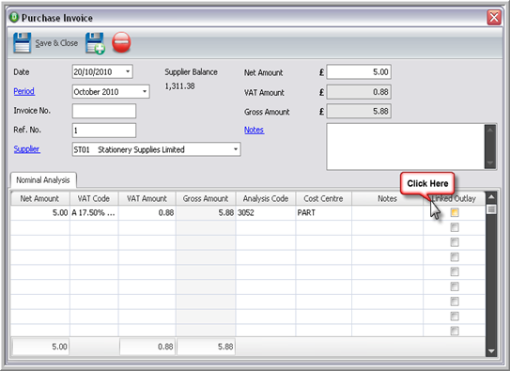Click the Analysis Code column header
510x371 pixels.
tap(266, 198)
